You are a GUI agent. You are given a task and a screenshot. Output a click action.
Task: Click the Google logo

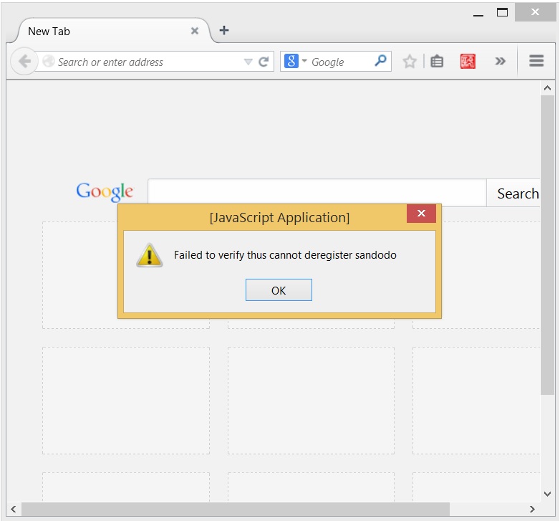click(x=105, y=192)
